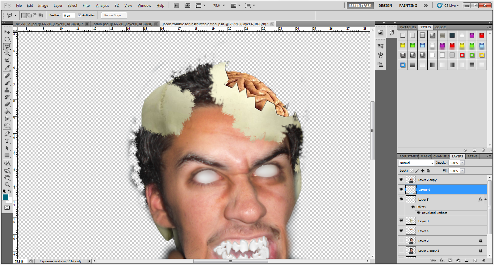Select the Elliptical Marquee tool

pos(7,39)
